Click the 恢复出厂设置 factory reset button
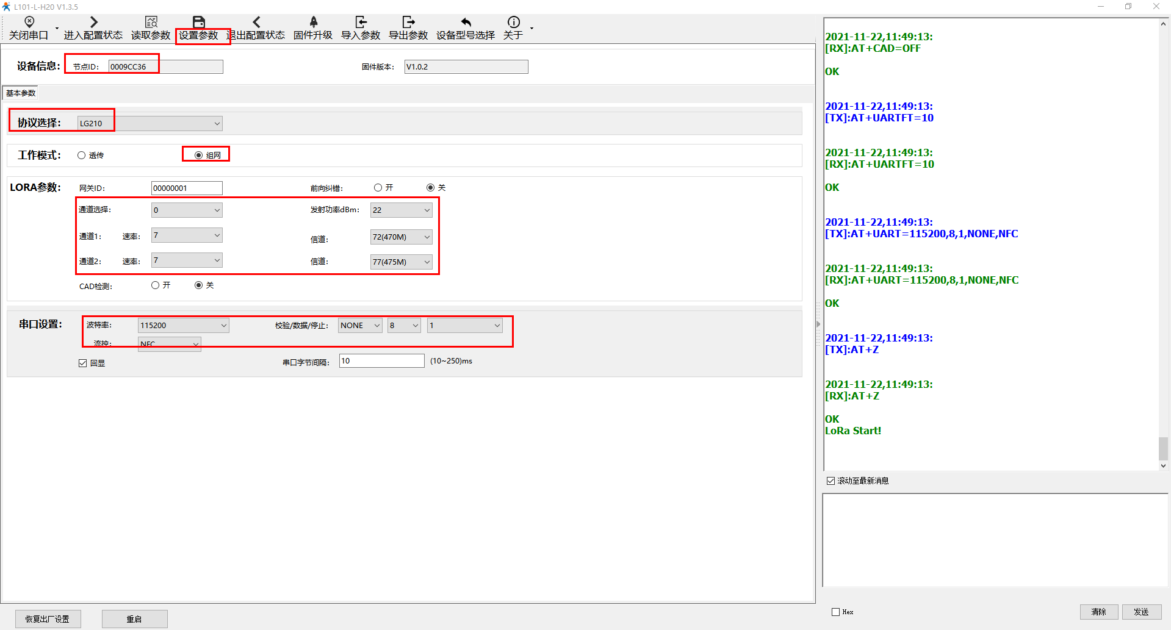The image size is (1171, 630). [48, 619]
